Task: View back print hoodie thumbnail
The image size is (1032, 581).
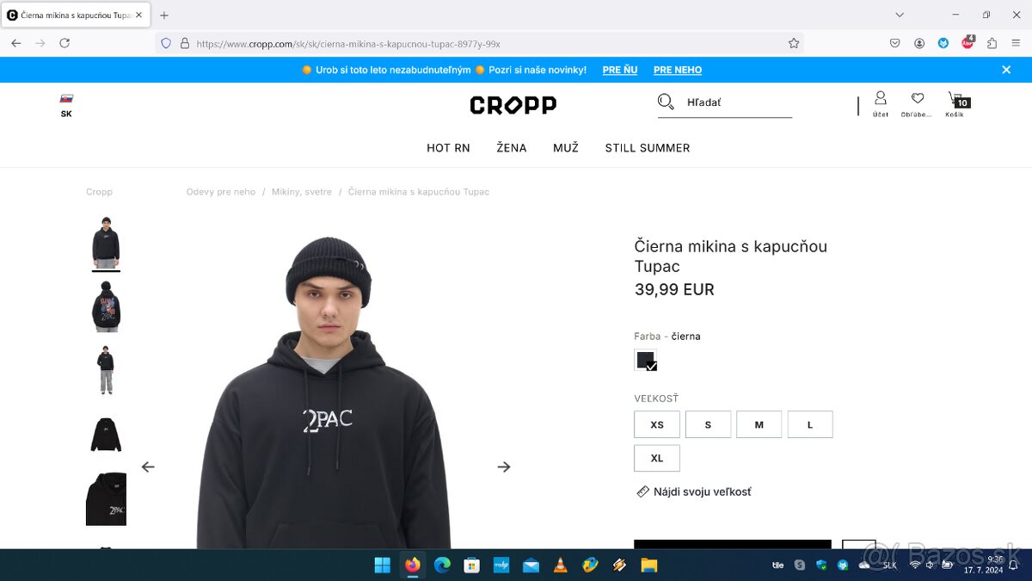Action: coord(107,306)
